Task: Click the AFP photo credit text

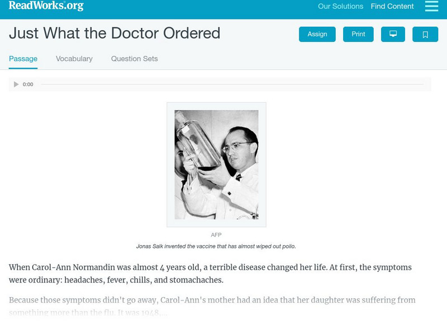Action: [216, 235]
